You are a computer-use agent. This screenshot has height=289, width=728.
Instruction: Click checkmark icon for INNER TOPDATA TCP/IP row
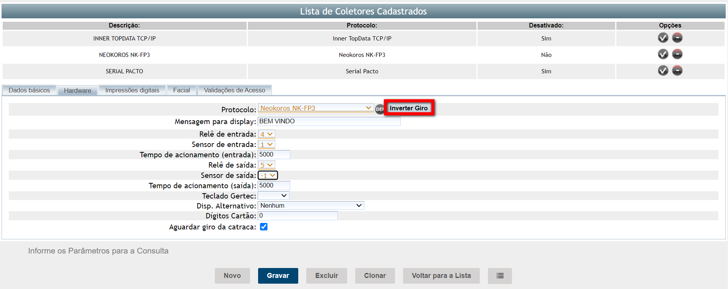[x=663, y=38]
